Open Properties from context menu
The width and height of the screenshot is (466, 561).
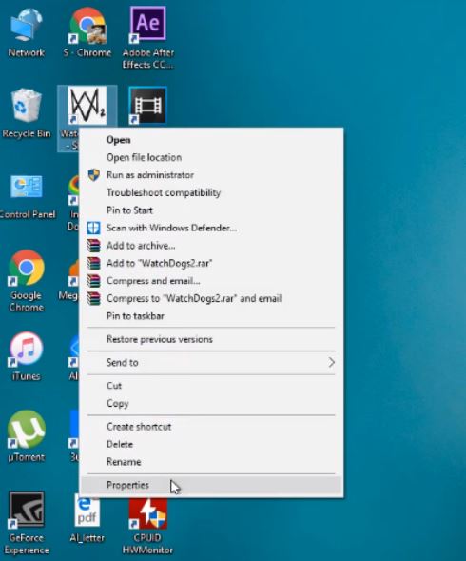211,485
